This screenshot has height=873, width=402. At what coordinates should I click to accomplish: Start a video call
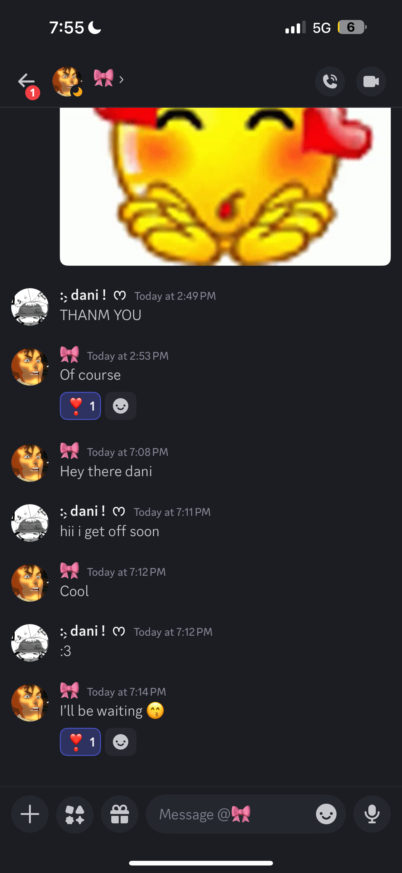pyautogui.click(x=371, y=81)
